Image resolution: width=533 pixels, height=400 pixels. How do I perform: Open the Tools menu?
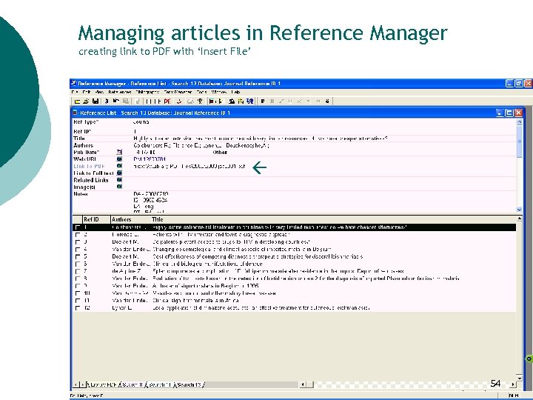201,92
